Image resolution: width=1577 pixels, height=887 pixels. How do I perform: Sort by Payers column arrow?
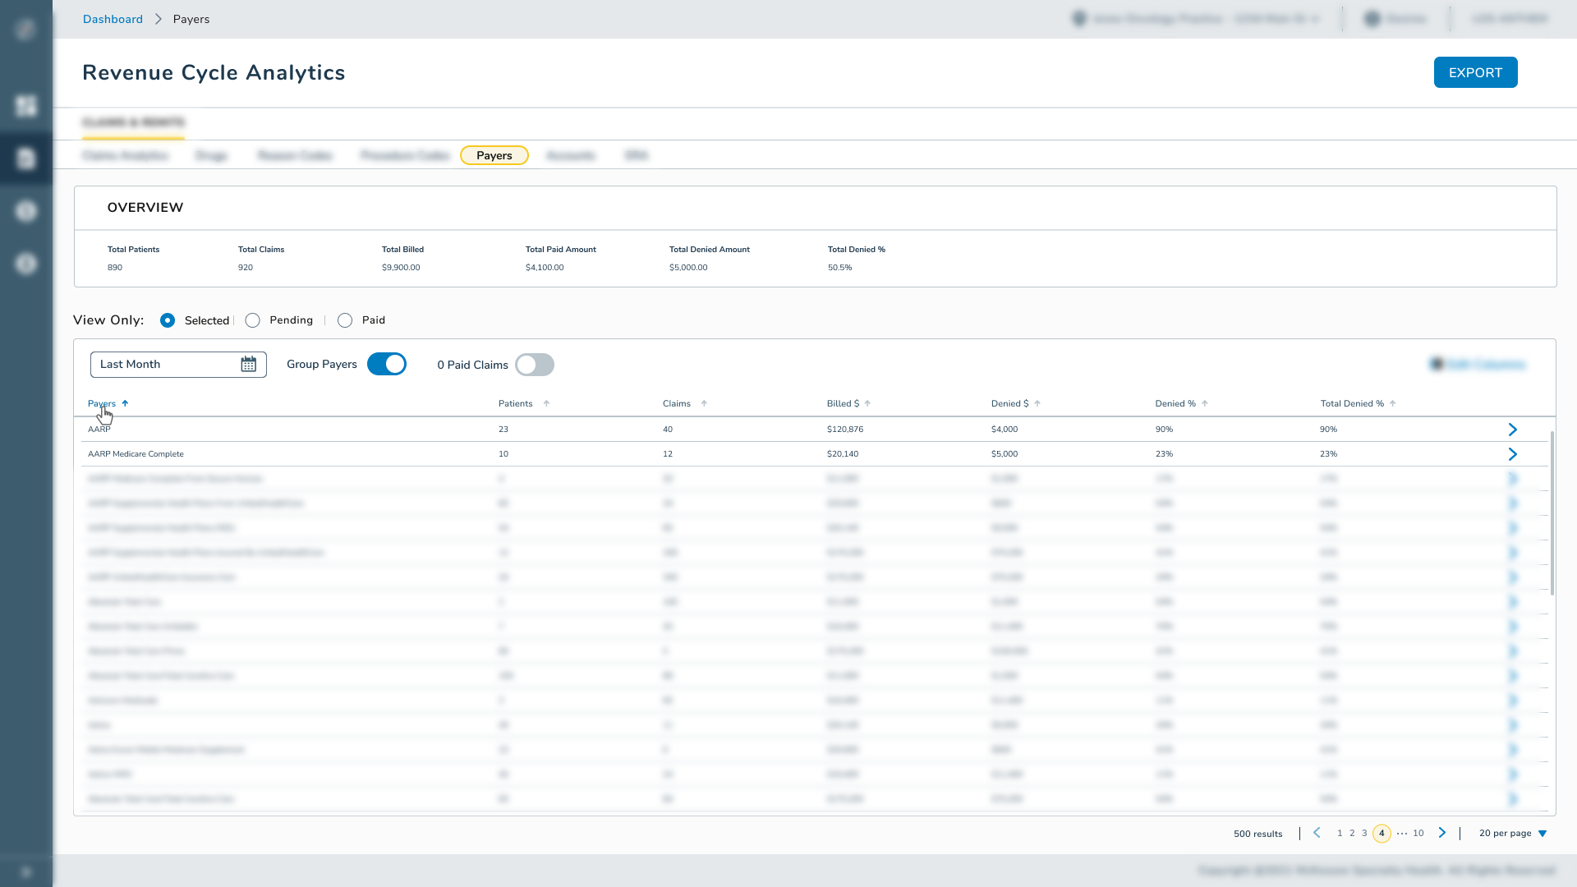coord(125,403)
